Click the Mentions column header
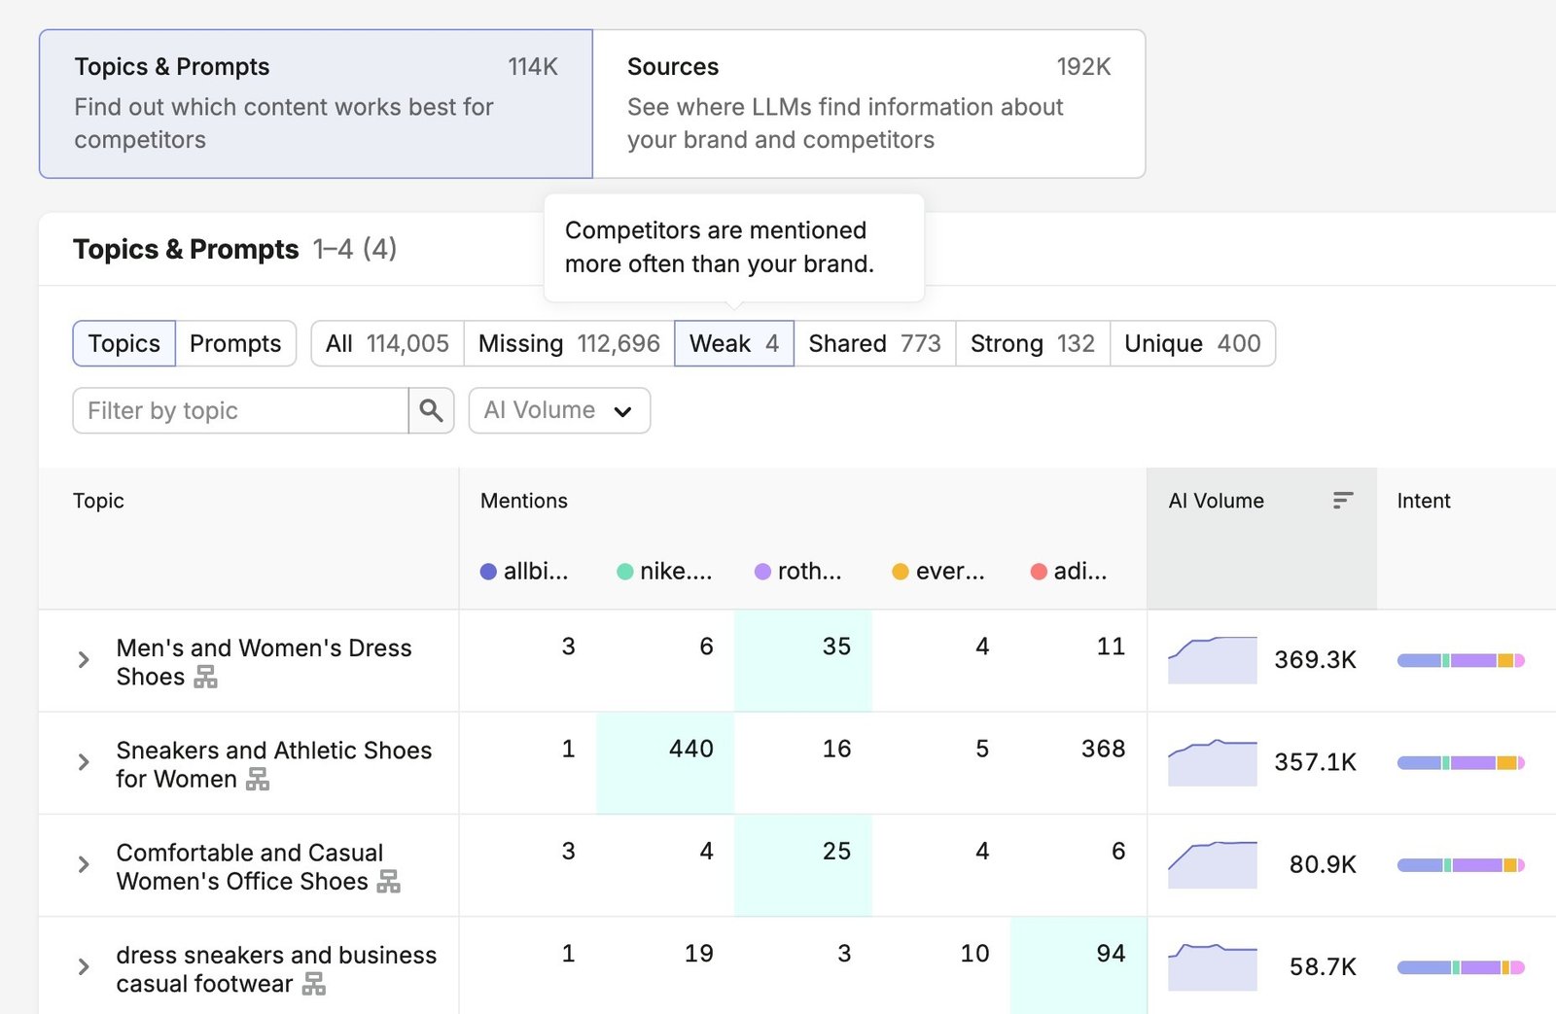 (523, 501)
